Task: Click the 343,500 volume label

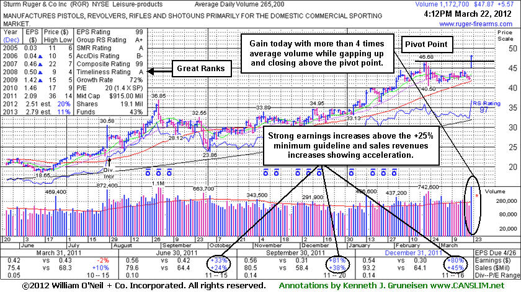Action: click(257, 195)
